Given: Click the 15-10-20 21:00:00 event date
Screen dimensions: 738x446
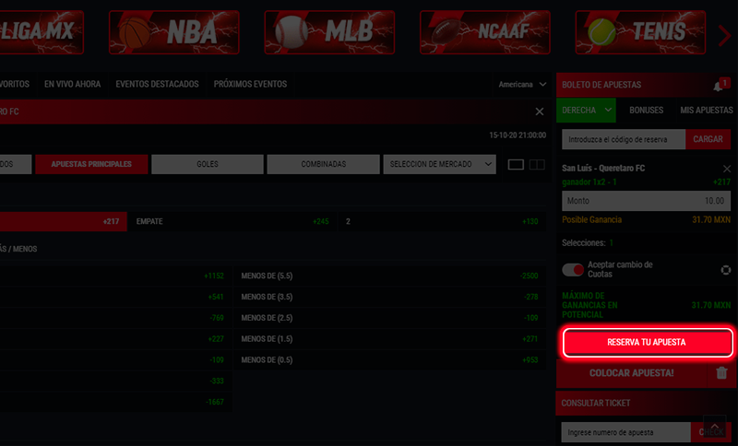Looking at the screenshot, I should (518, 135).
